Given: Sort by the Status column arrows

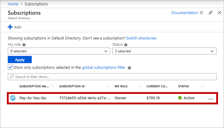Looking at the screenshot, I should pos(202,86).
